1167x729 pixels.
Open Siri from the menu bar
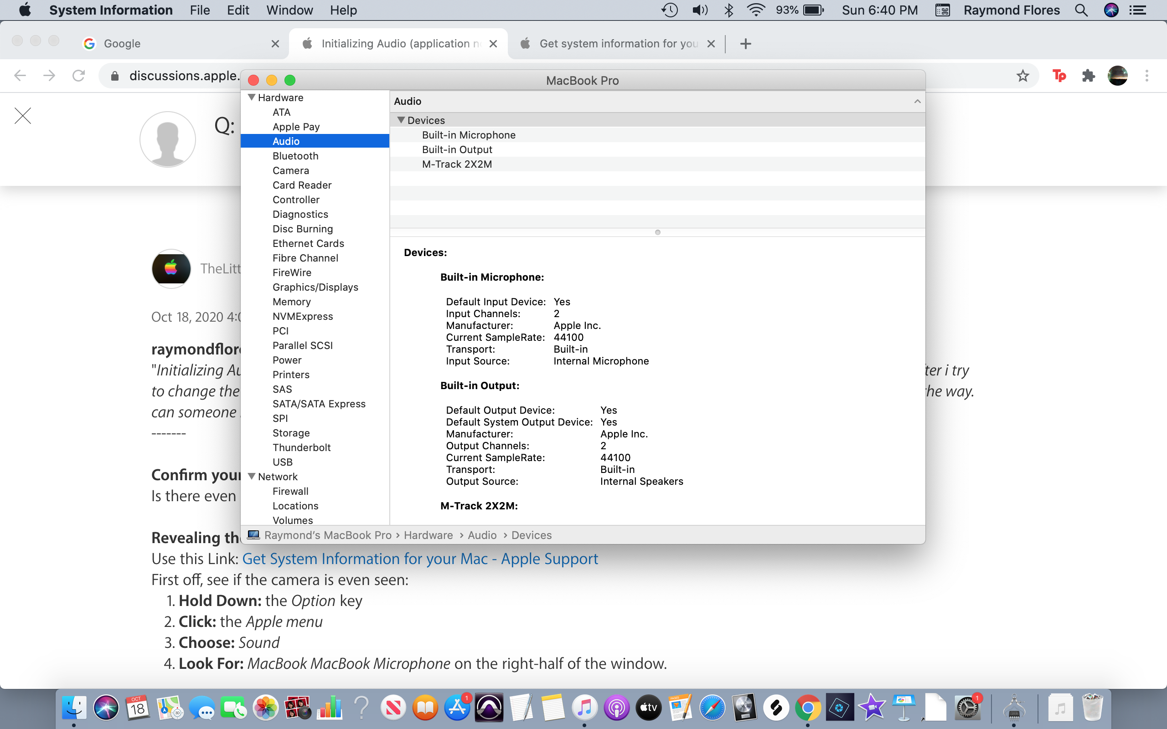coord(1111,10)
